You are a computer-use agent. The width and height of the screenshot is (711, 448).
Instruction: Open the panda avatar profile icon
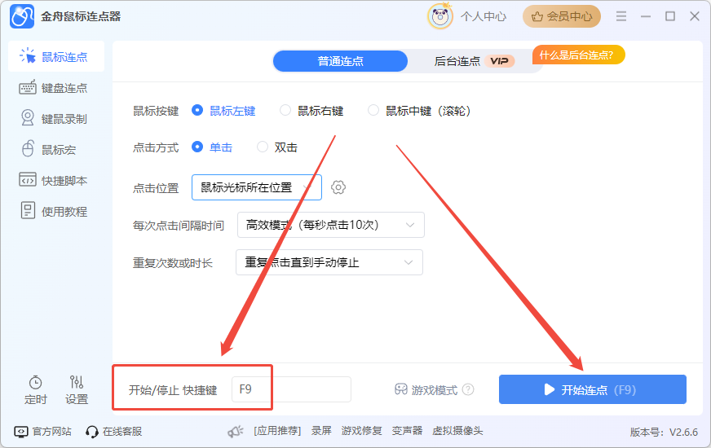tap(439, 17)
